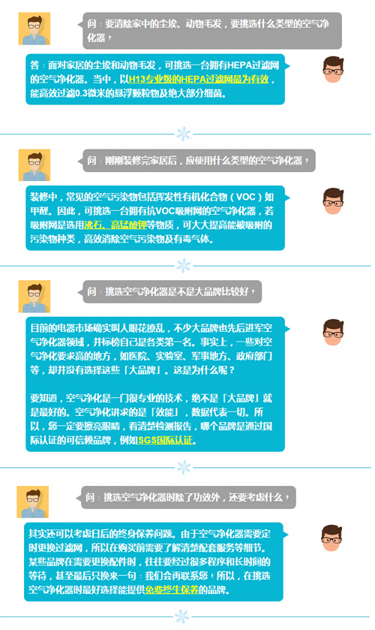This screenshot has height=630, width=375.
Task: Click the expert avatar next to the VOC answer
Action: tap(333, 201)
